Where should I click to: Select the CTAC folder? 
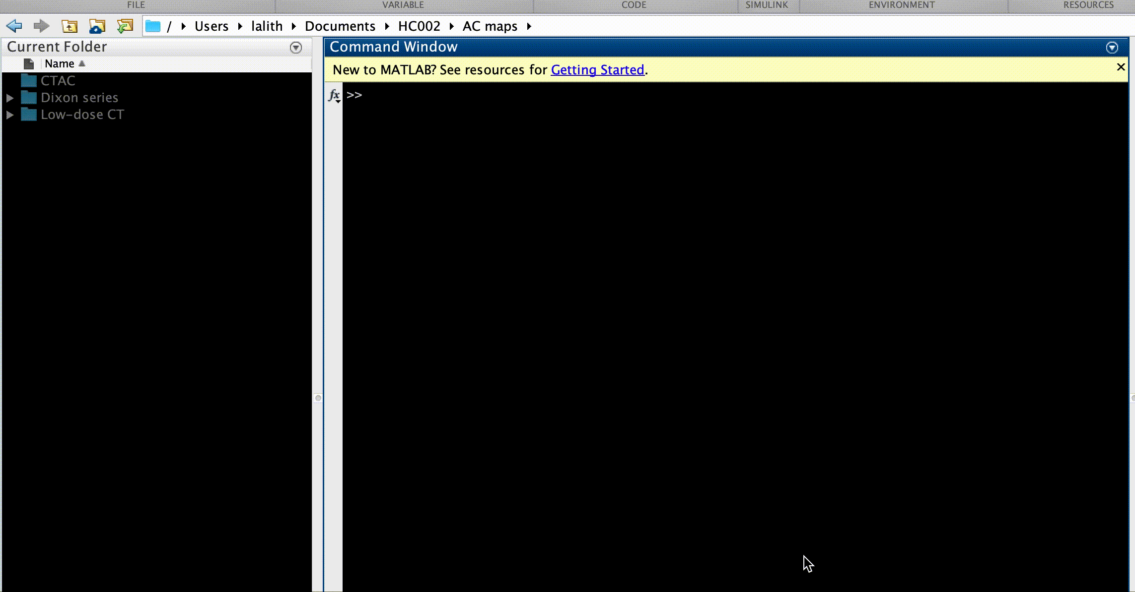tap(58, 81)
